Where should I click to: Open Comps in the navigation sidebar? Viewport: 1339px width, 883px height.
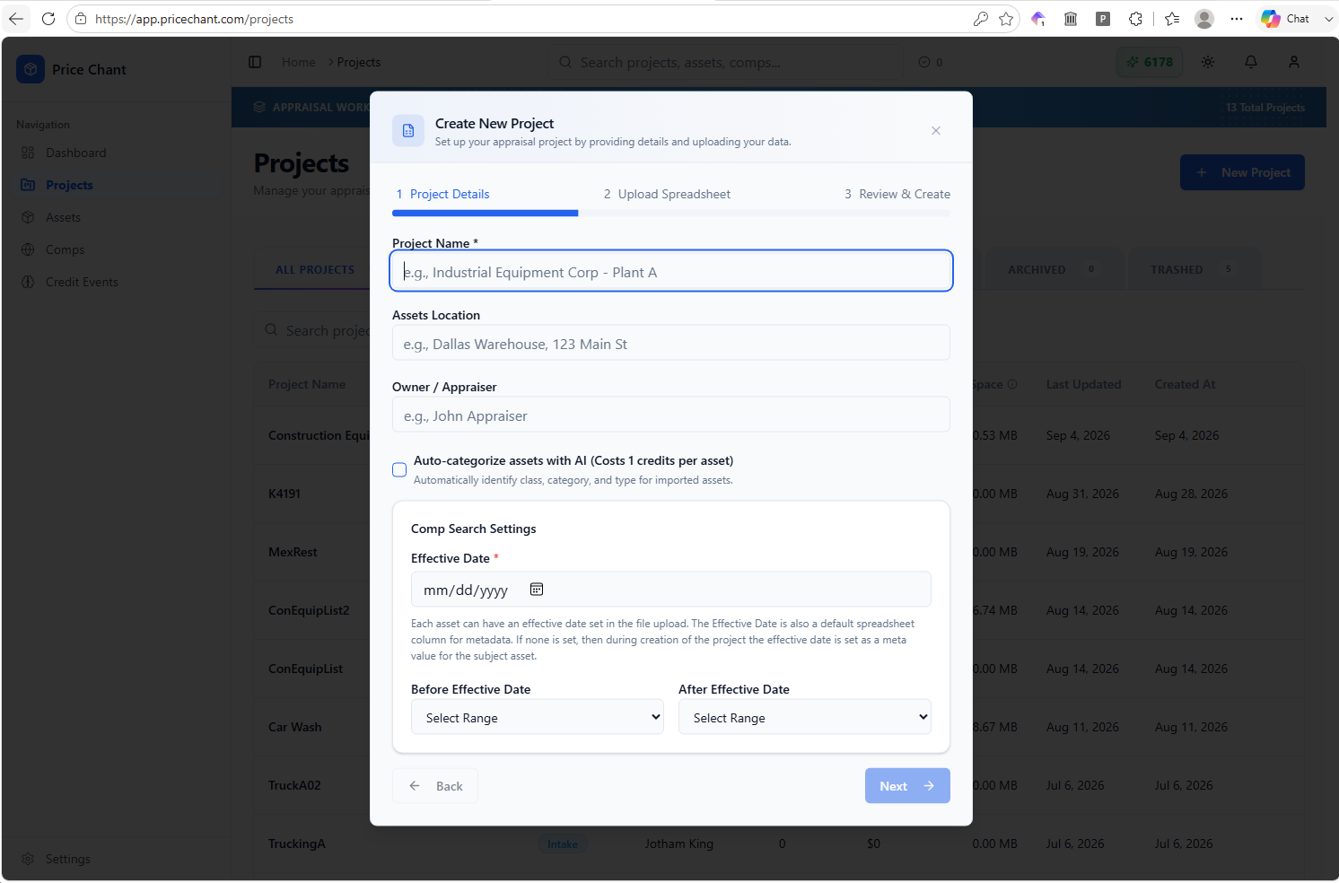65,249
